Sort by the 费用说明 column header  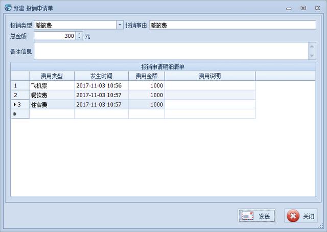pos(210,76)
